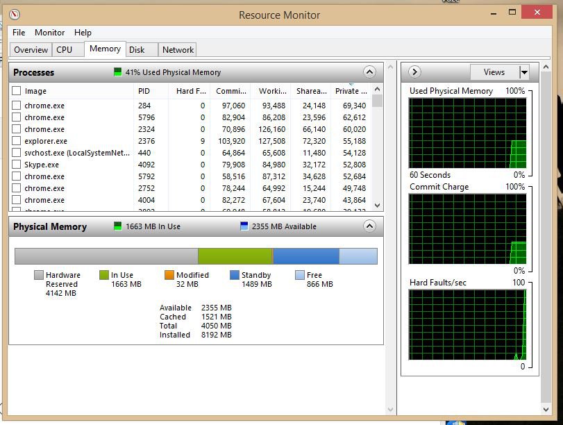Screen dimensions: 563x425
Task: Toggle the select-all Image checkbox
Action: [x=17, y=91]
